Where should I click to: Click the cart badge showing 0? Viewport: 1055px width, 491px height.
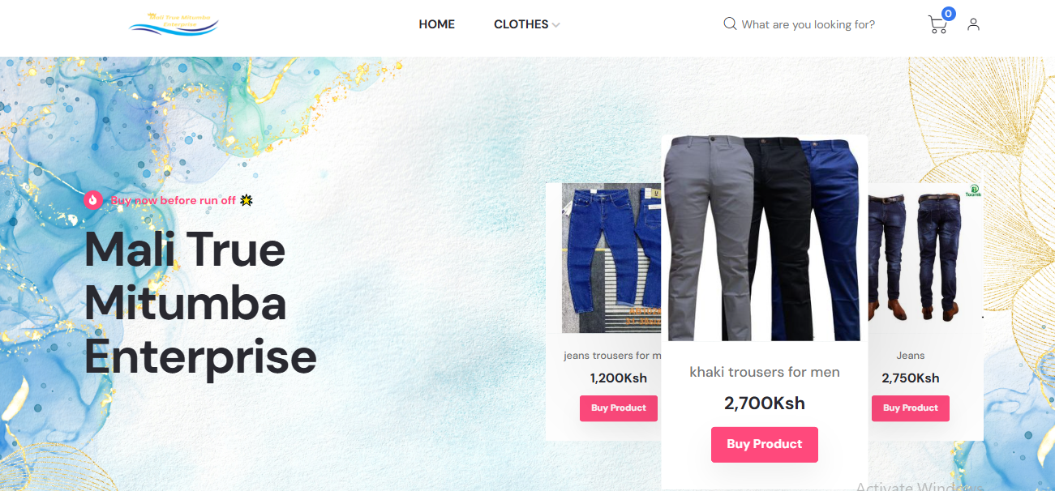click(948, 14)
